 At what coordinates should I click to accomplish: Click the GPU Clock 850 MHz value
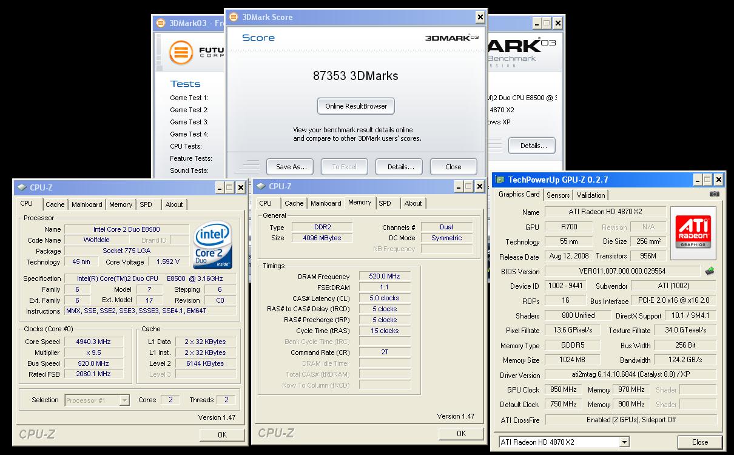pyautogui.click(x=564, y=389)
